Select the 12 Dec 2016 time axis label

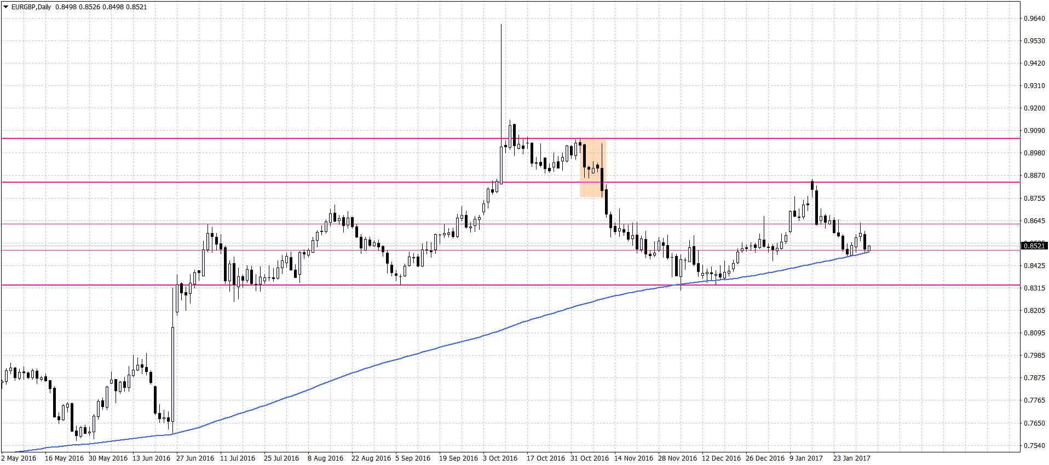point(721,458)
